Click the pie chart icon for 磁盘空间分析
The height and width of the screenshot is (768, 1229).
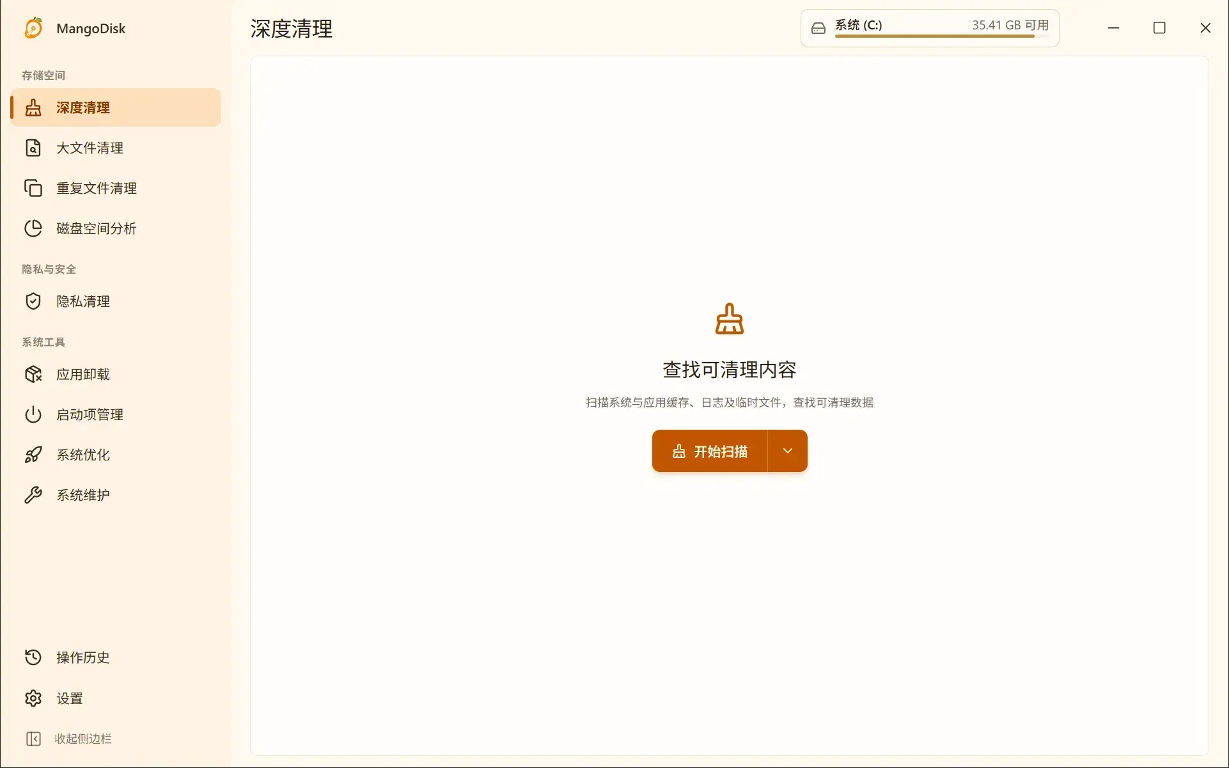click(x=33, y=228)
